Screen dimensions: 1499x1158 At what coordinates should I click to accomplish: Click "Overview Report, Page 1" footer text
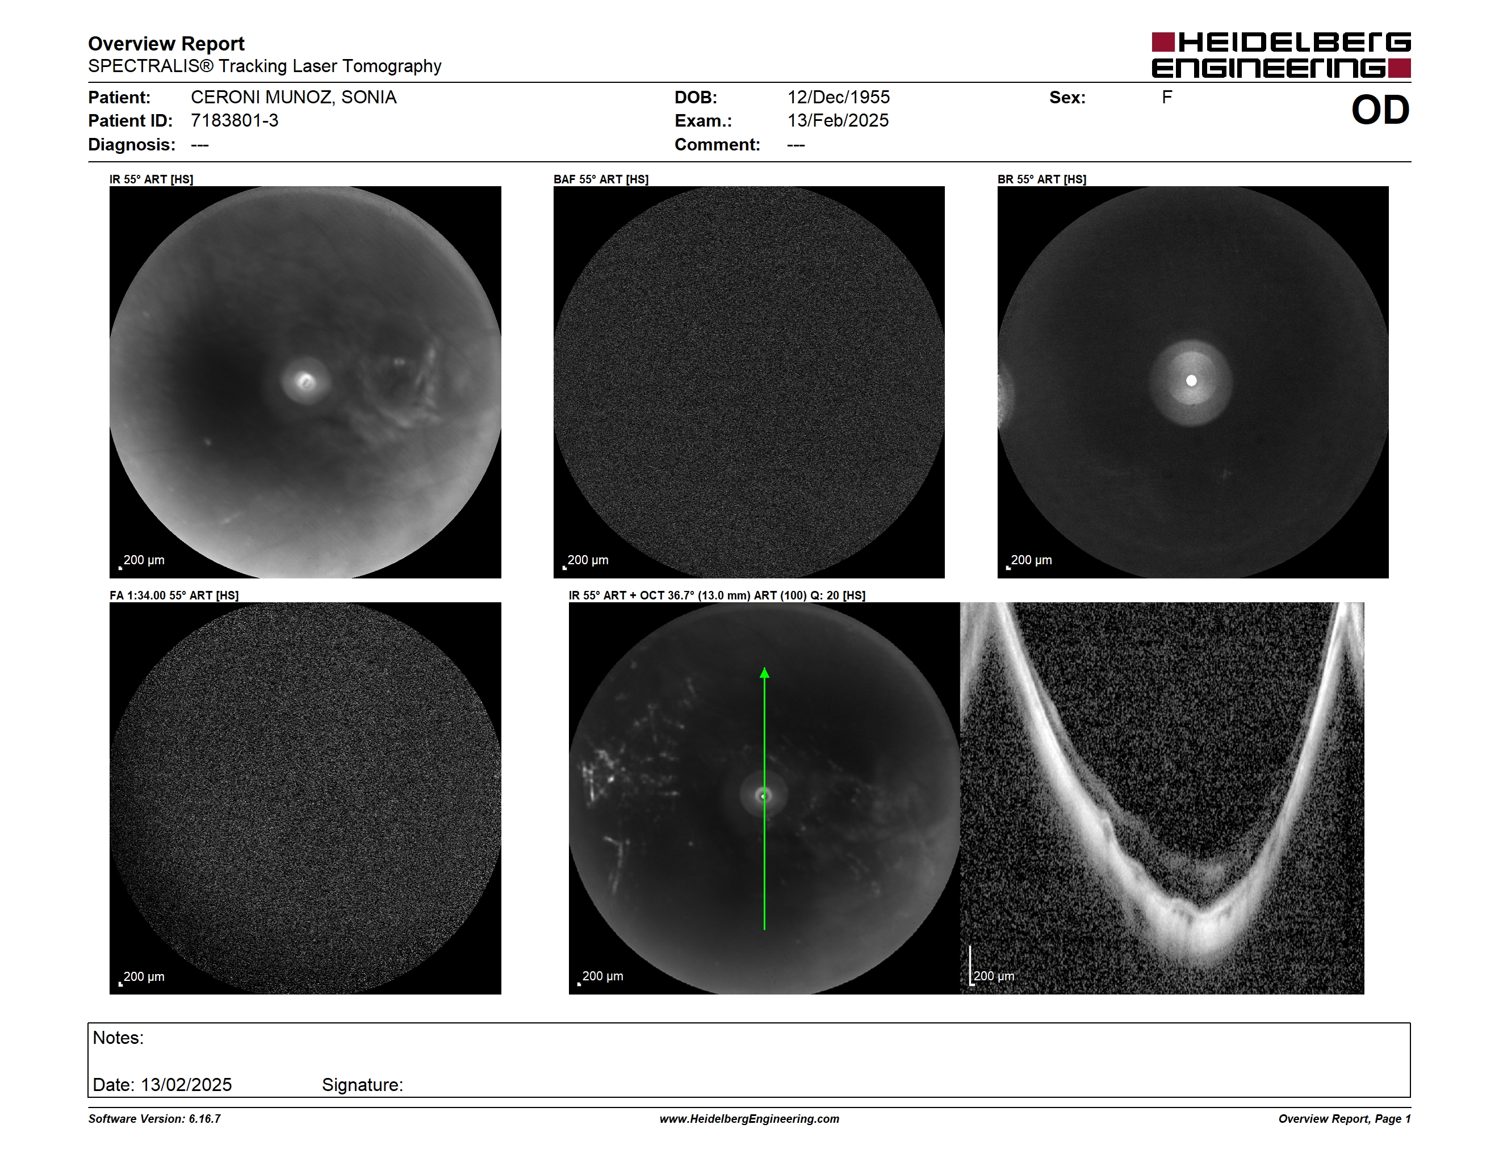tap(1345, 1119)
